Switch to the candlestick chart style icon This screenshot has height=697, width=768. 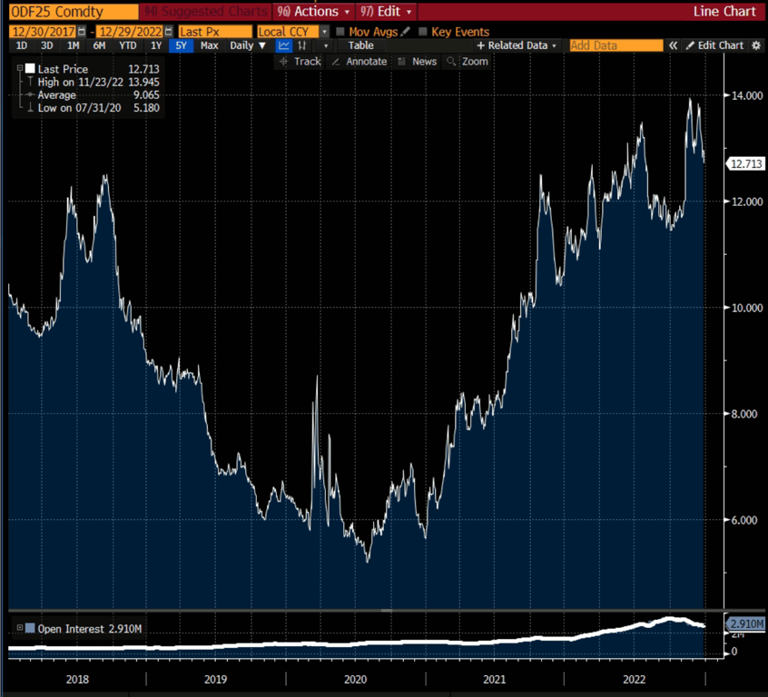click(301, 45)
